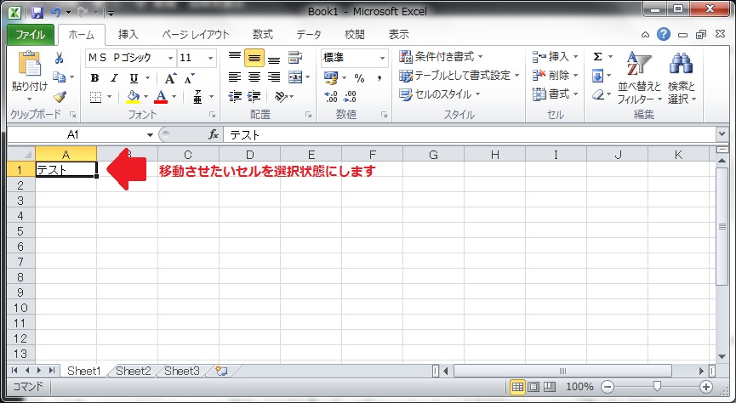Expand セルのスタイル menu
The image size is (736, 403).
tap(439, 94)
